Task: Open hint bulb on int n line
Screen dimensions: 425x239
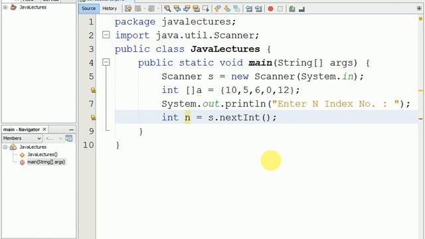Action: pos(93,118)
